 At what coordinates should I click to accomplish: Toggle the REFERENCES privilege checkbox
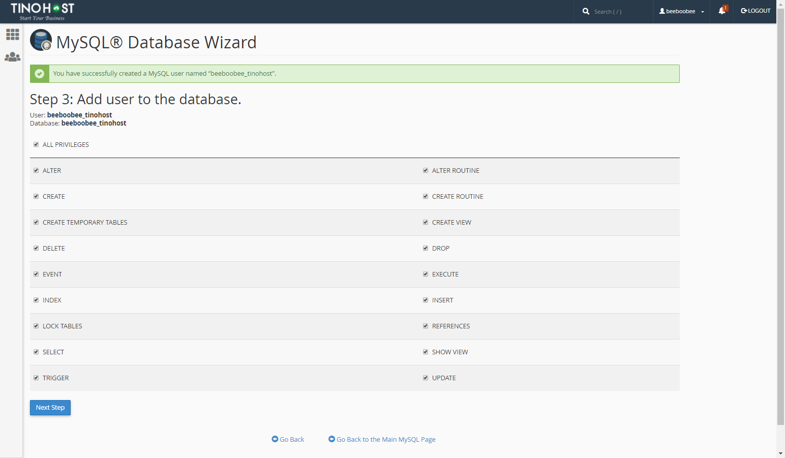point(426,326)
